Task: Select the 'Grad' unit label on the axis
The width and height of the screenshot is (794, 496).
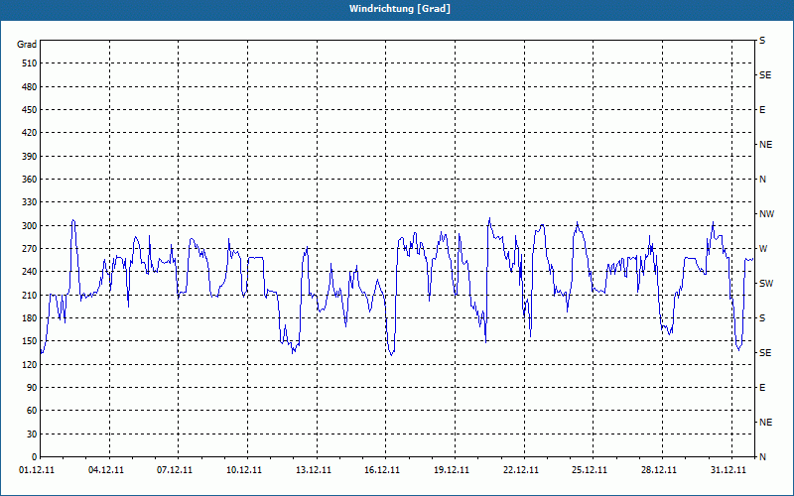Action: tap(27, 45)
